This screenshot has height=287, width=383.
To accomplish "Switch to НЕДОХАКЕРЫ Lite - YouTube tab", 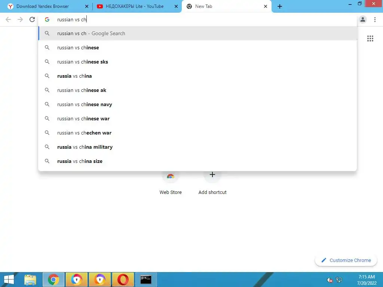I will 137,7.
